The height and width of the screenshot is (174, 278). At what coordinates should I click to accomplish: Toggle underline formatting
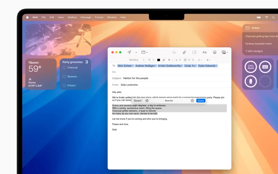[176, 60]
